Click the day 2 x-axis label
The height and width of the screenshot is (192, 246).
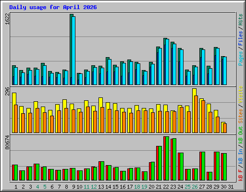[23, 187]
